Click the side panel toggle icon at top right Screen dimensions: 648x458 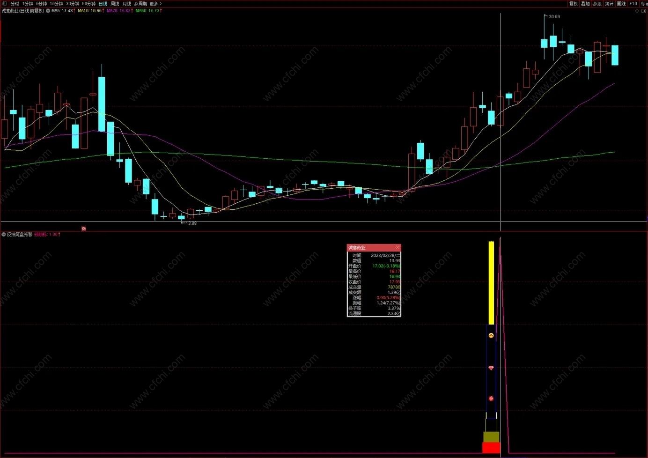point(644,11)
